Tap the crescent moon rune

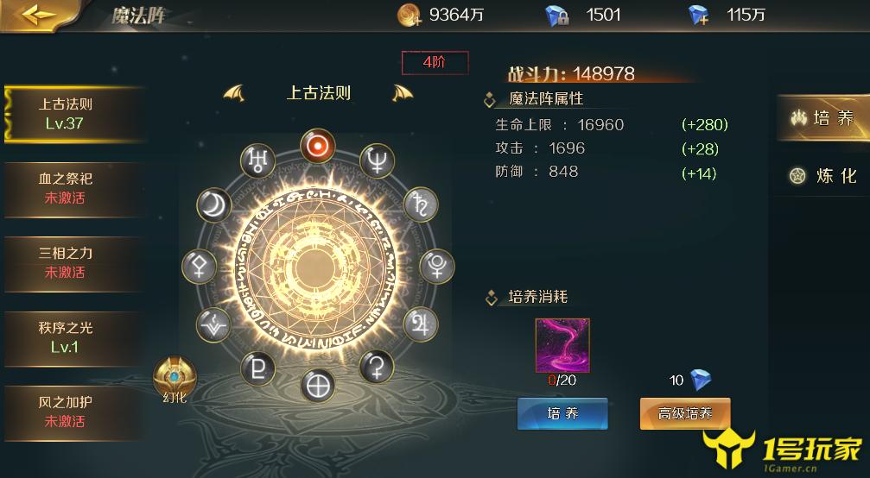coord(213,205)
